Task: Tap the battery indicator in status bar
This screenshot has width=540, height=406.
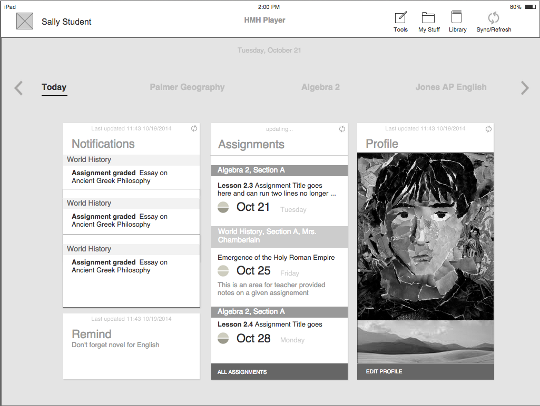Action: tap(531, 7)
